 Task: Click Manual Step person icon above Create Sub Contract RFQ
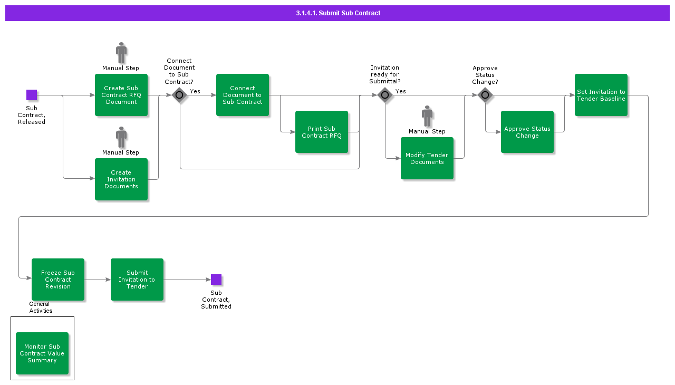point(121,53)
